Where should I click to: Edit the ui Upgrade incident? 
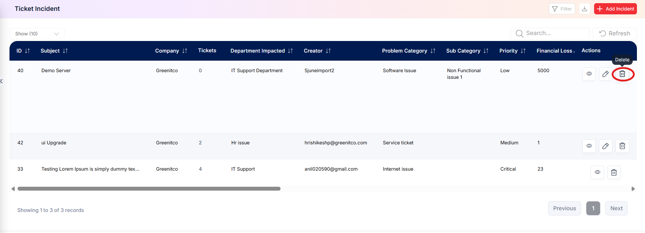coord(605,146)
